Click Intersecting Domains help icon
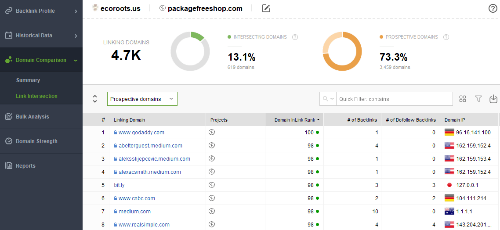 point(295,37)
